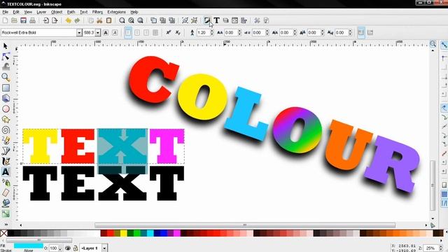The height and width of the screenshot is (252, 448).
Task: Open the Text and Font dialog icon
Action: tap(216, 20)
